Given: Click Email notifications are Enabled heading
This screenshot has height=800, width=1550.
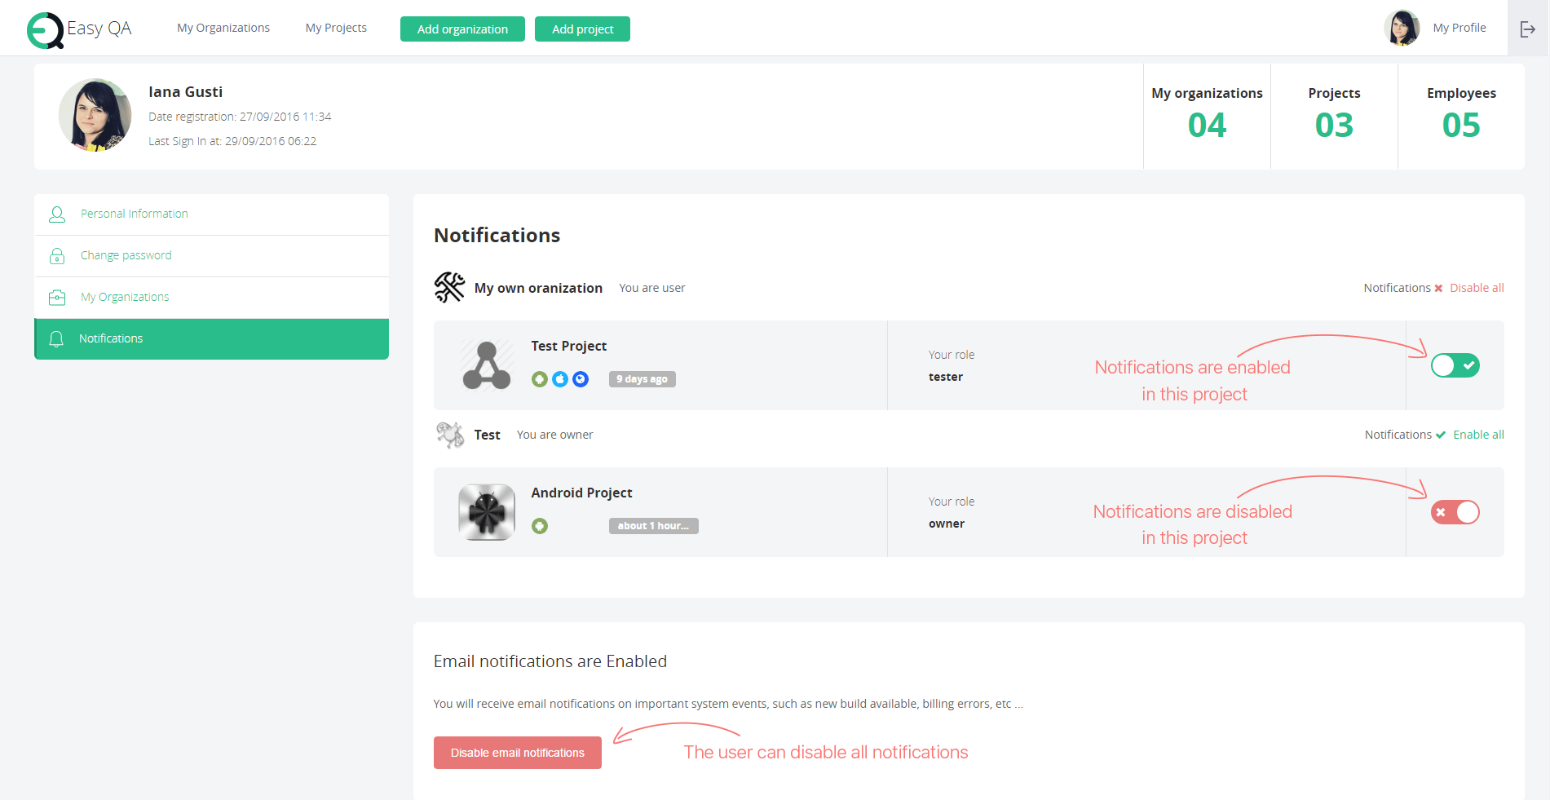Looking at the screenshot, I should 550,661.
